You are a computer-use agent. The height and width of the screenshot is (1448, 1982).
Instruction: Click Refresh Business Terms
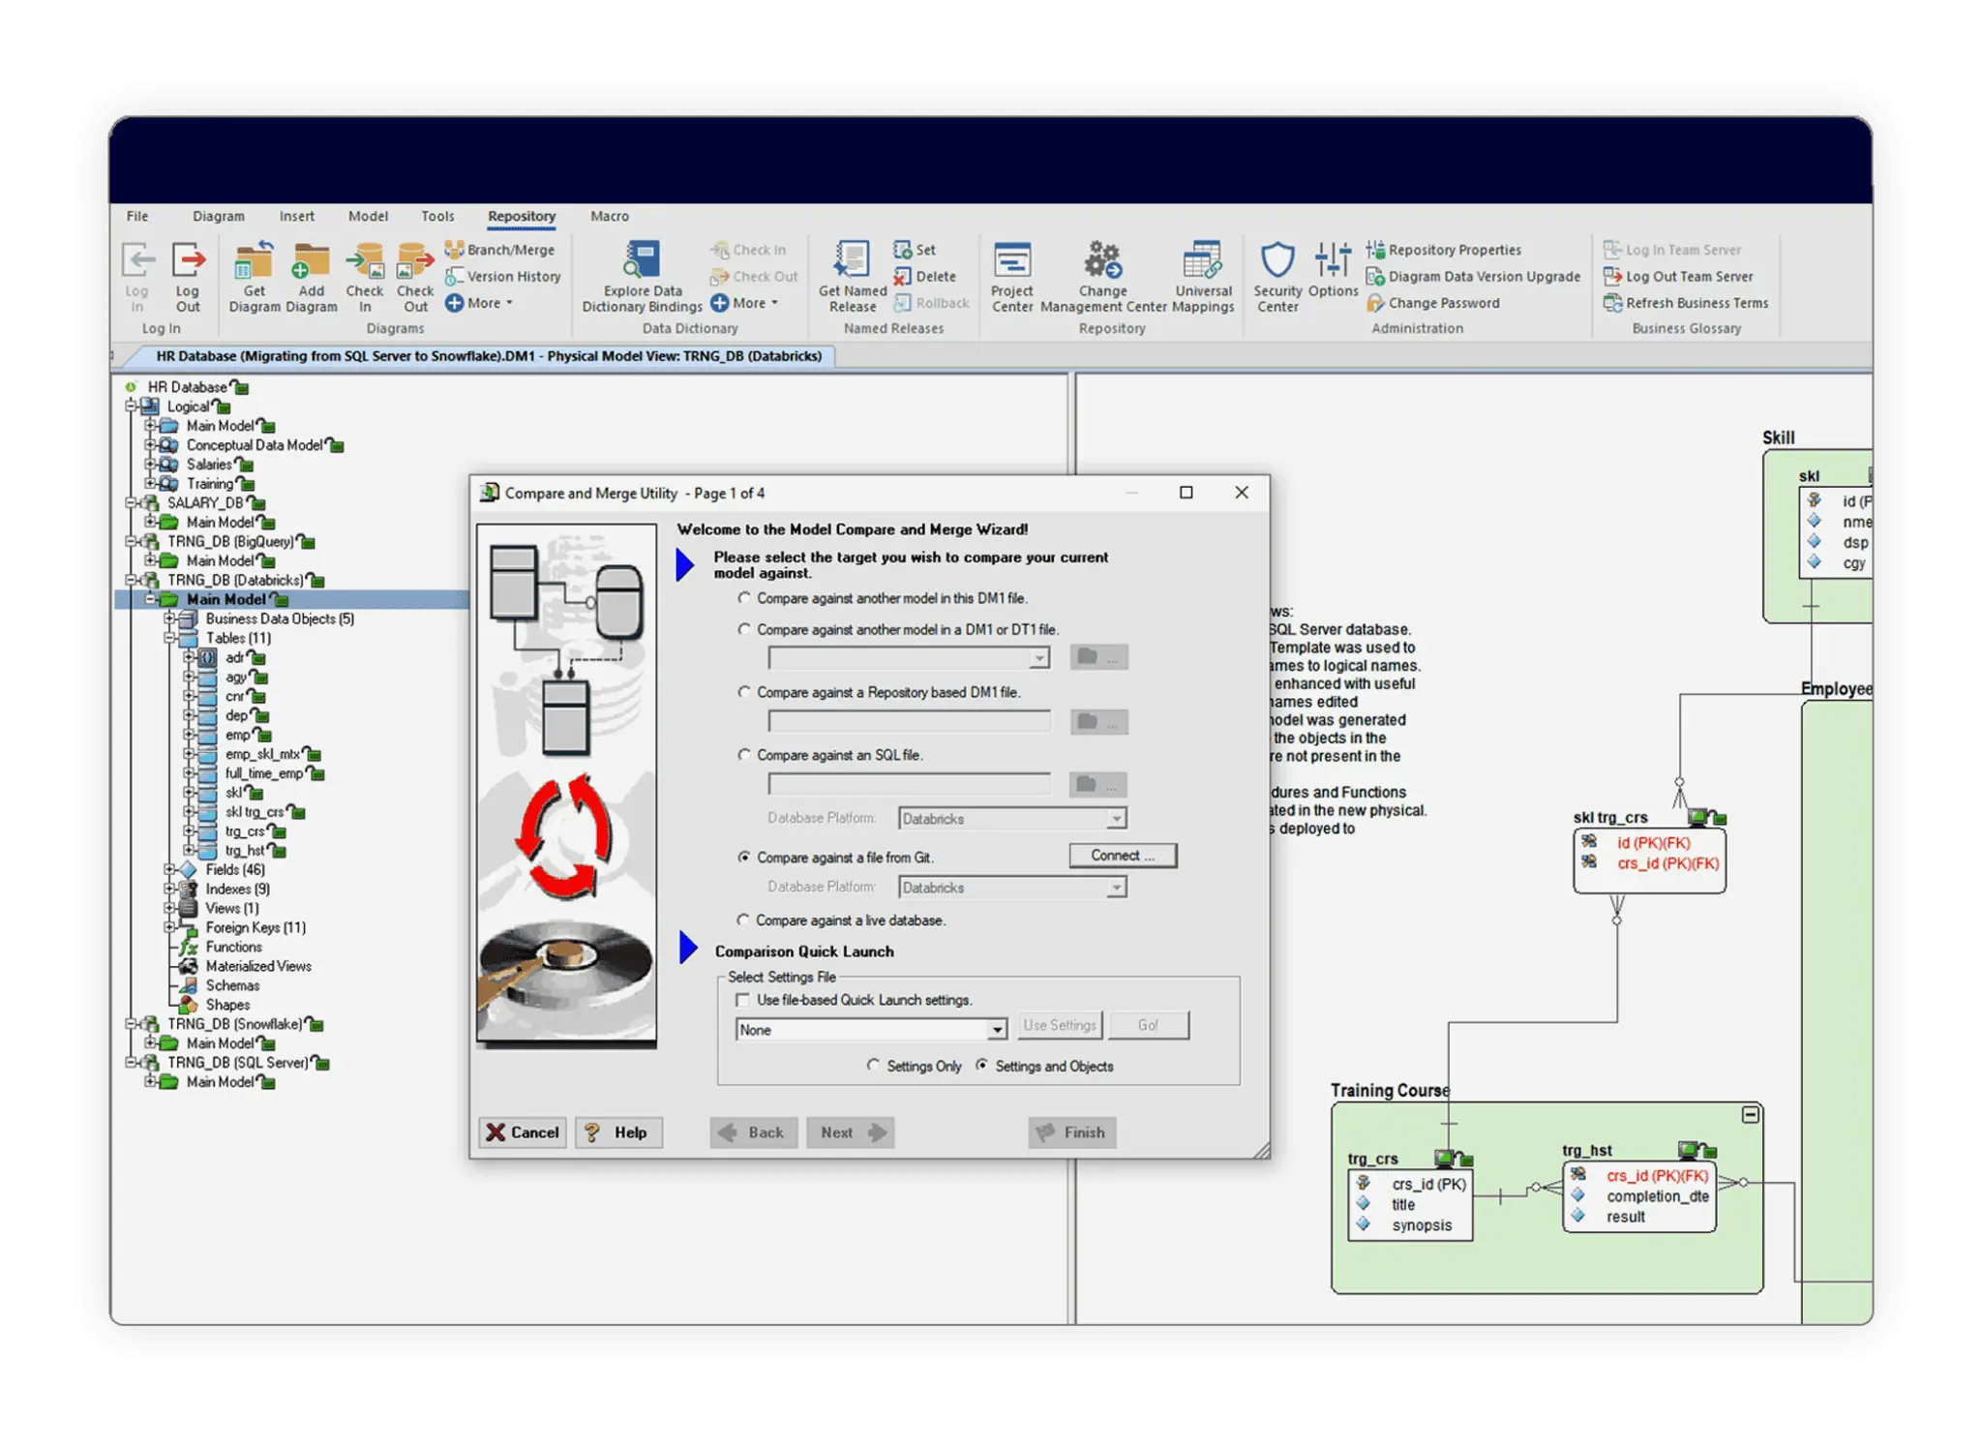(x=1685, y=303)
